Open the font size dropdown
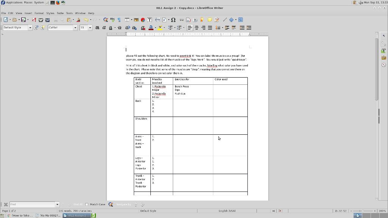The width and height of the screenshot is (388, 218). tap(90, 27)
